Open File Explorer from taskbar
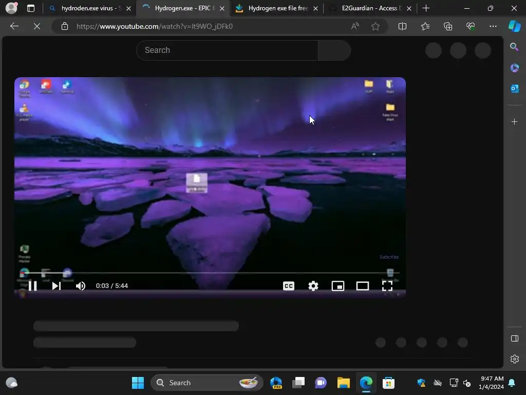This screenshot has width=526, height=395. [x=344, y=383]
